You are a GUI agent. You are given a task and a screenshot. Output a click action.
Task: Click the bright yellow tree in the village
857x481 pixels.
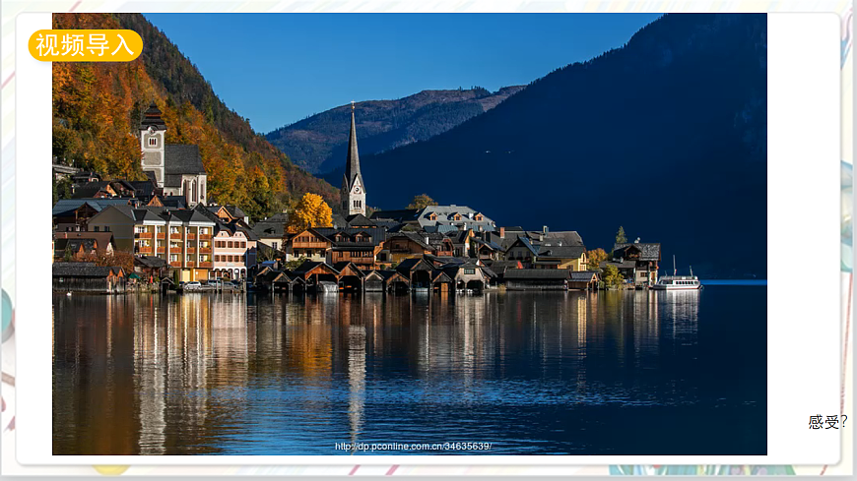pyautogui.click(x=309, y=211)
